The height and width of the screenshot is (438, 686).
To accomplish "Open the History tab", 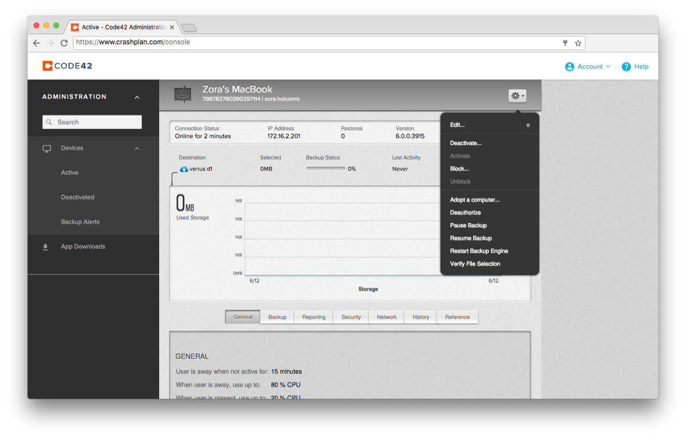I will tap(421, 317).
